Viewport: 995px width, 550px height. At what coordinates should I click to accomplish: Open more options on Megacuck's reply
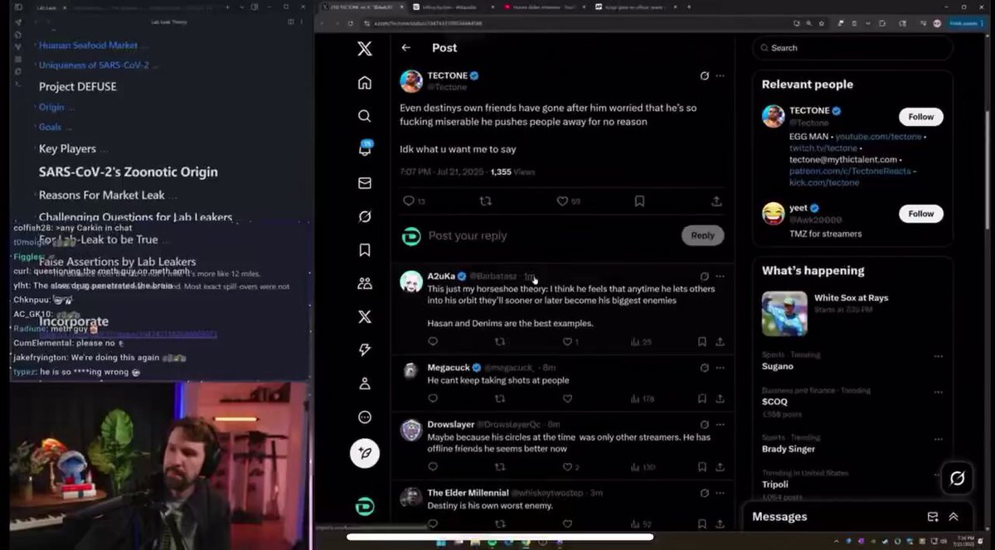(x=720, y=368)
